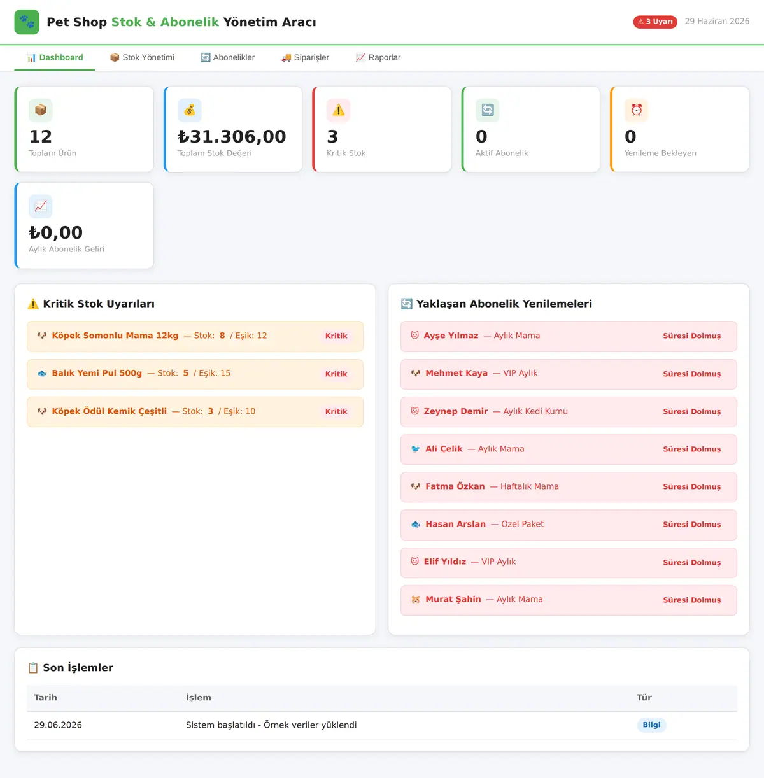764x778 pixels.
Task: Click the dog icon beside Köpek Somonlu Mama 12kg
Action: [x=42, y=336]
